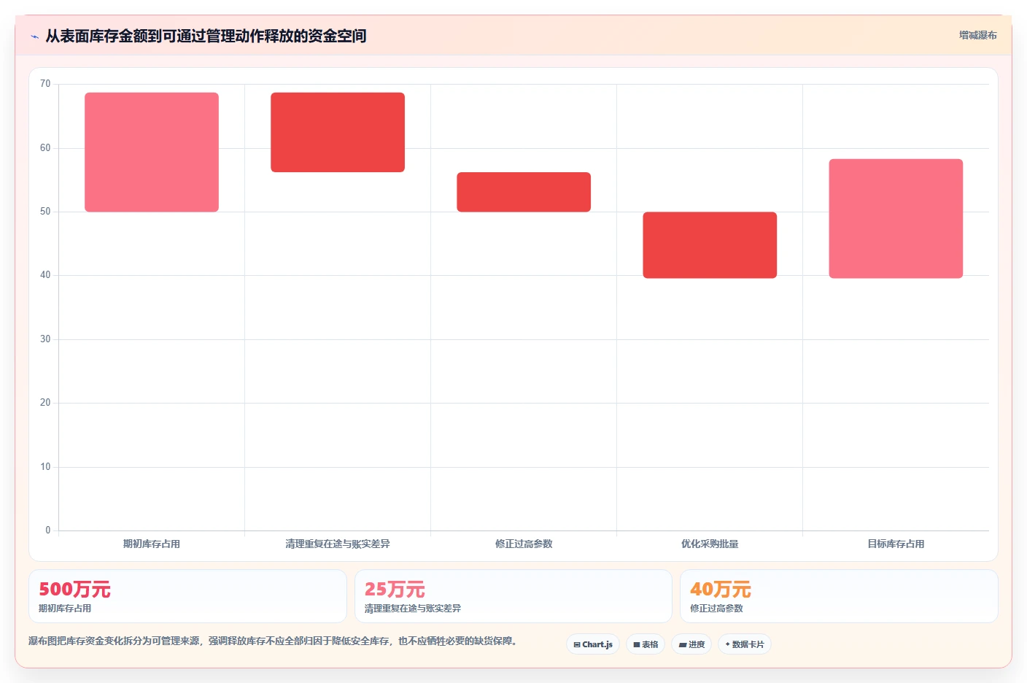Click the x-axis label 优化采购批量
This screenshot has height=683, width=1027.
pos(710,544)
